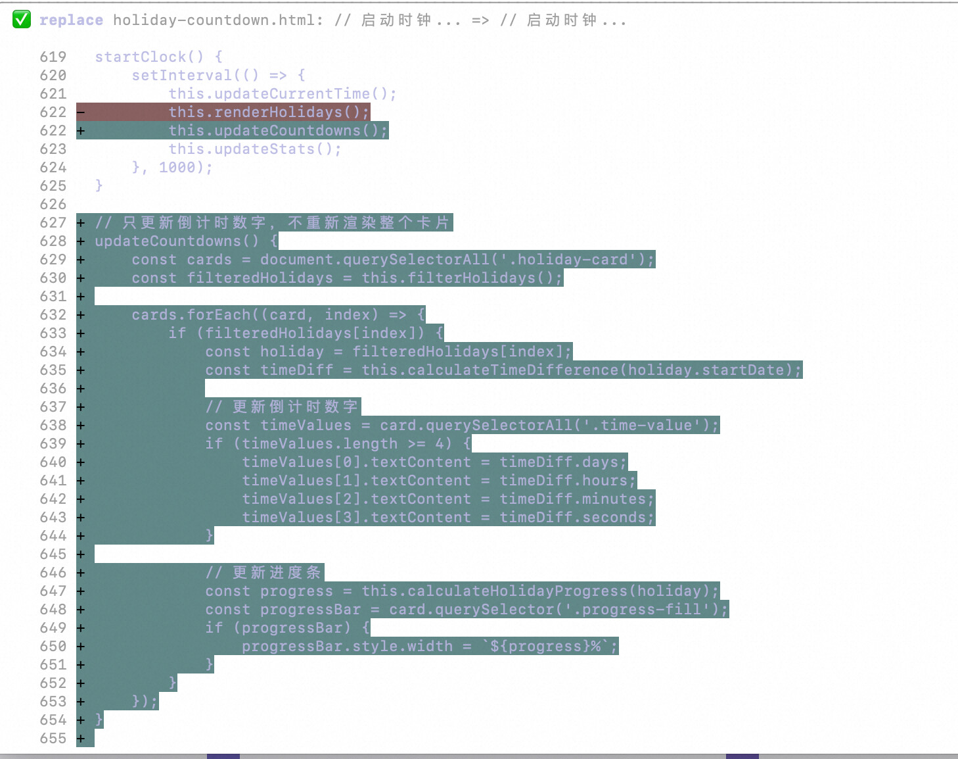The width and height of the screenshot is (958, 759).
Task: Click the holiday-countdown.html file name
Action: pyautogui.click(x=213, y=20)
